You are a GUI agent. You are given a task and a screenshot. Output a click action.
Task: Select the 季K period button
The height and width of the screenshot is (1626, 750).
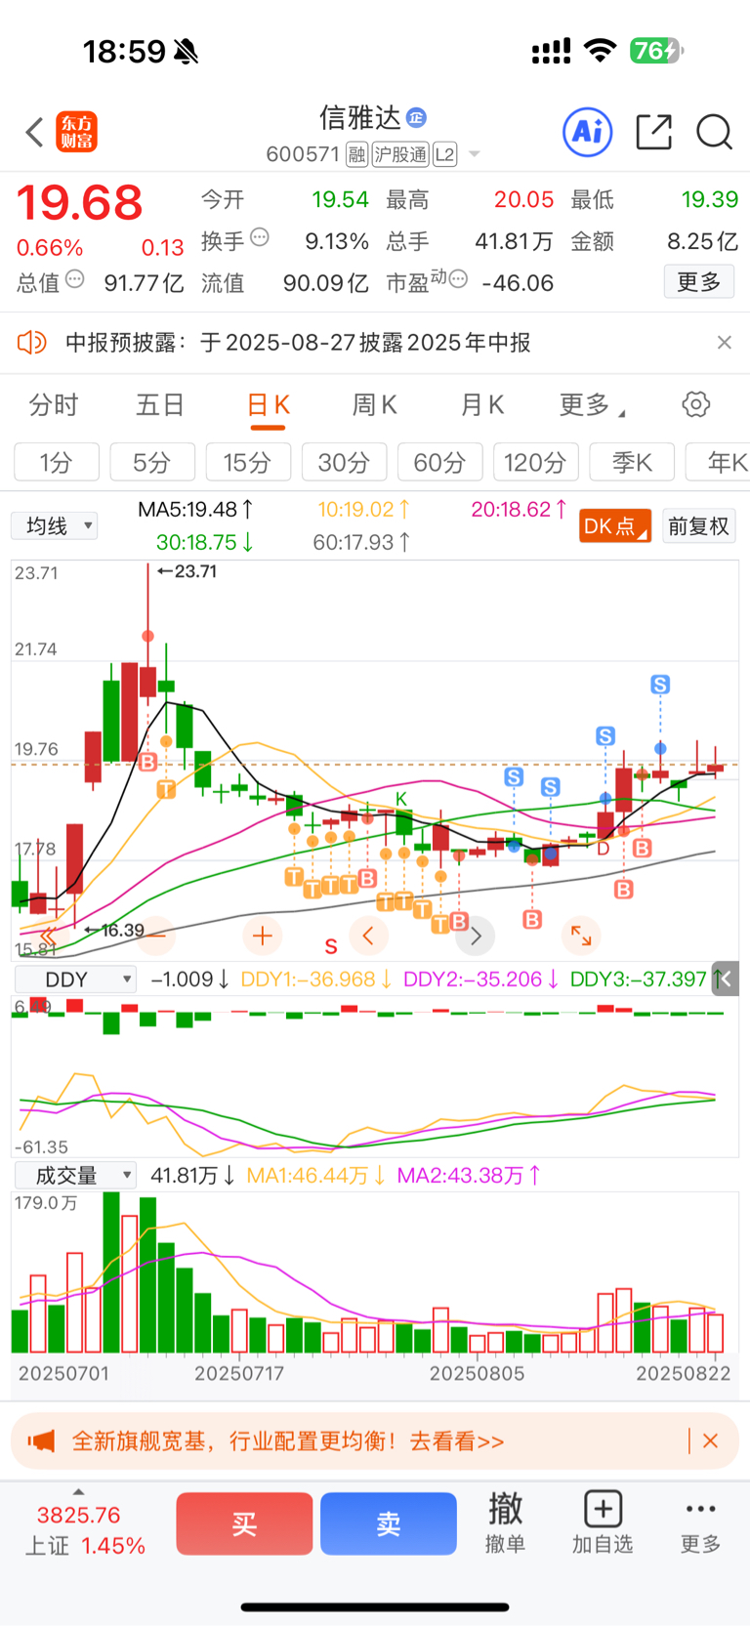632,462
